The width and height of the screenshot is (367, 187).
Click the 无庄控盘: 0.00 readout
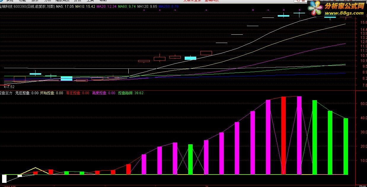pyautogui.click(x=27, y=93)
